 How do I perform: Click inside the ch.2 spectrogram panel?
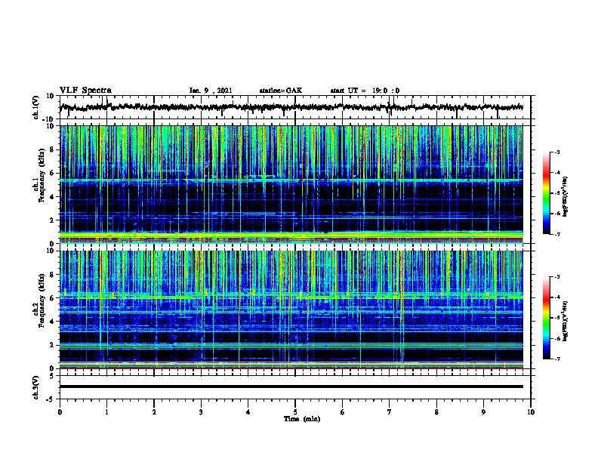[291, 310]
